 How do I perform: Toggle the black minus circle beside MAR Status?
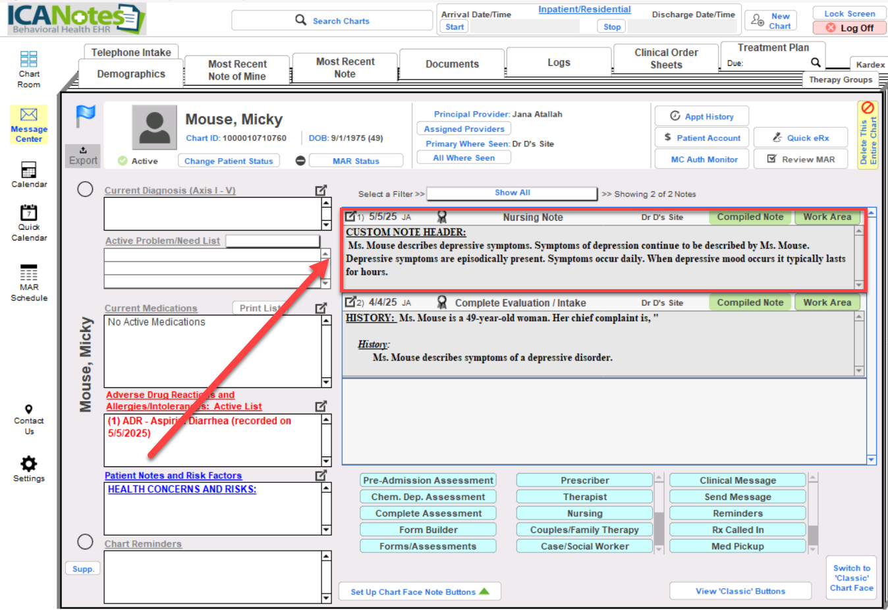point(300,161)
